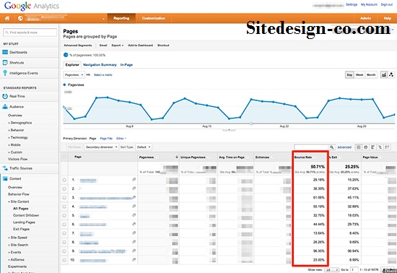Select the performance bar view icon
397x273 pixels.
(x=372, y=147)
